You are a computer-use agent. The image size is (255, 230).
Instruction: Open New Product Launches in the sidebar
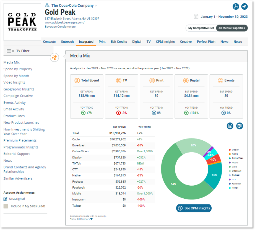(x=21, y=123)
